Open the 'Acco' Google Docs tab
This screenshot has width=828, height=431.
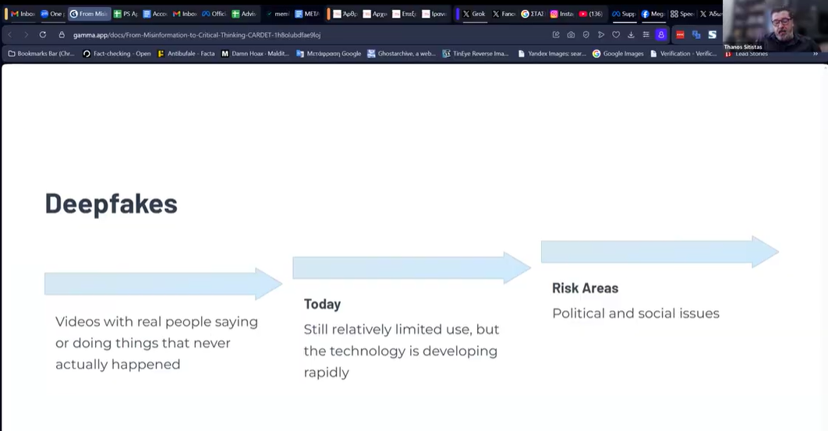[x=154, y=14]
